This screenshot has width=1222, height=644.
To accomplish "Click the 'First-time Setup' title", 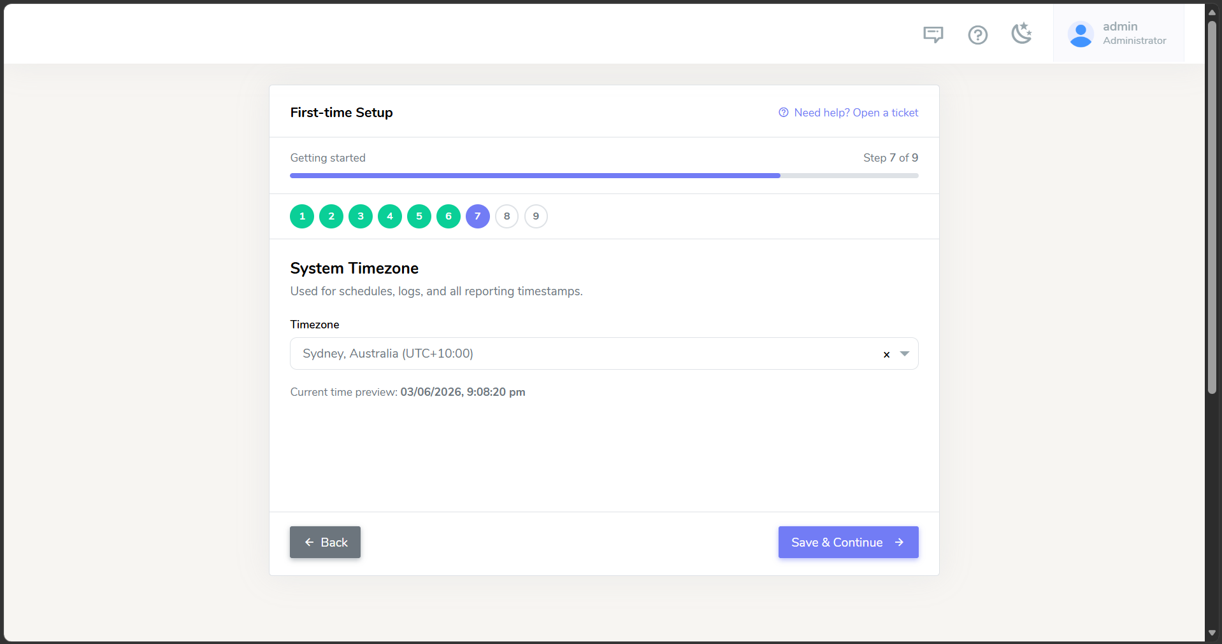I will [x=341, y=113].
